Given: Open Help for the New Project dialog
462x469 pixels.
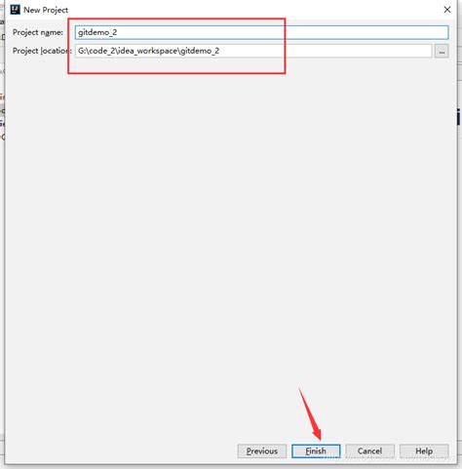Looking at the screenshot, I should 424,451.
